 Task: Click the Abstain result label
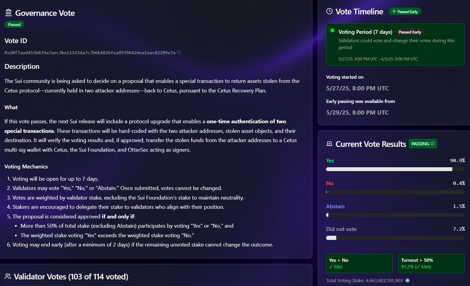(x=335, y=206)
